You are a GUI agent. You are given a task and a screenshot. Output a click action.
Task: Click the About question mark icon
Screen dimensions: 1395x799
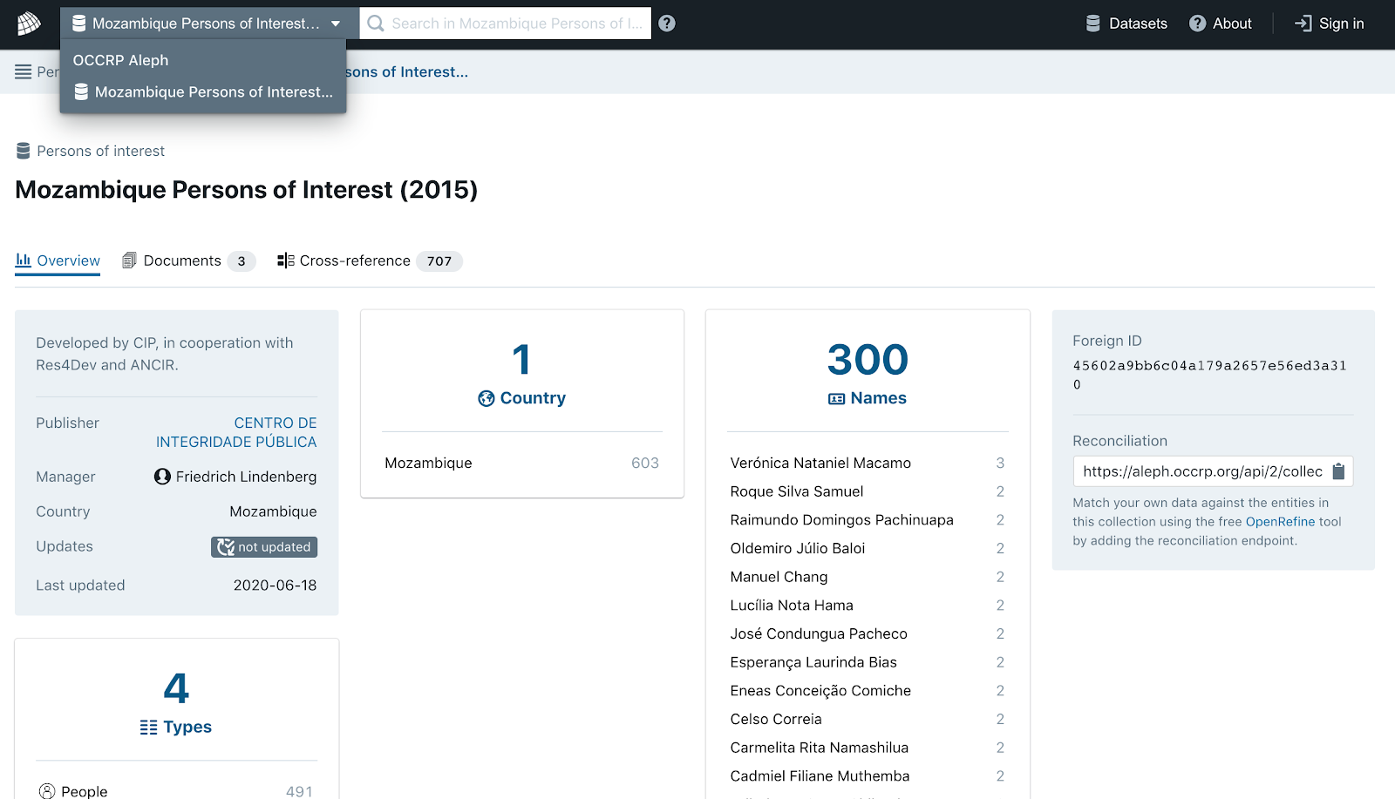pyautogui.click(x=1197, y=24)
